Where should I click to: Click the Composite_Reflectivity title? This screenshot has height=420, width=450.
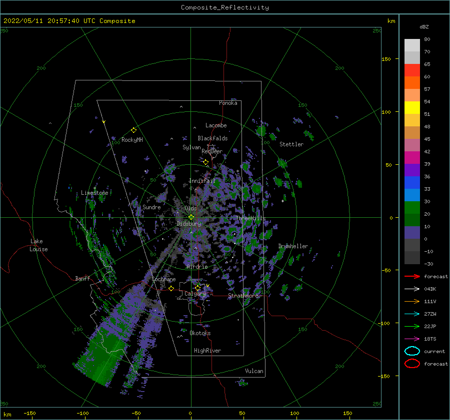tap(225, 7)
